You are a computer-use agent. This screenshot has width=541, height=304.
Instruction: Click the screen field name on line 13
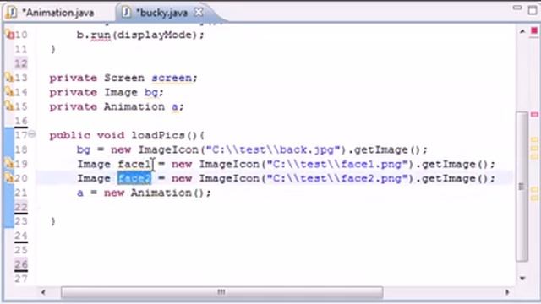172,78
